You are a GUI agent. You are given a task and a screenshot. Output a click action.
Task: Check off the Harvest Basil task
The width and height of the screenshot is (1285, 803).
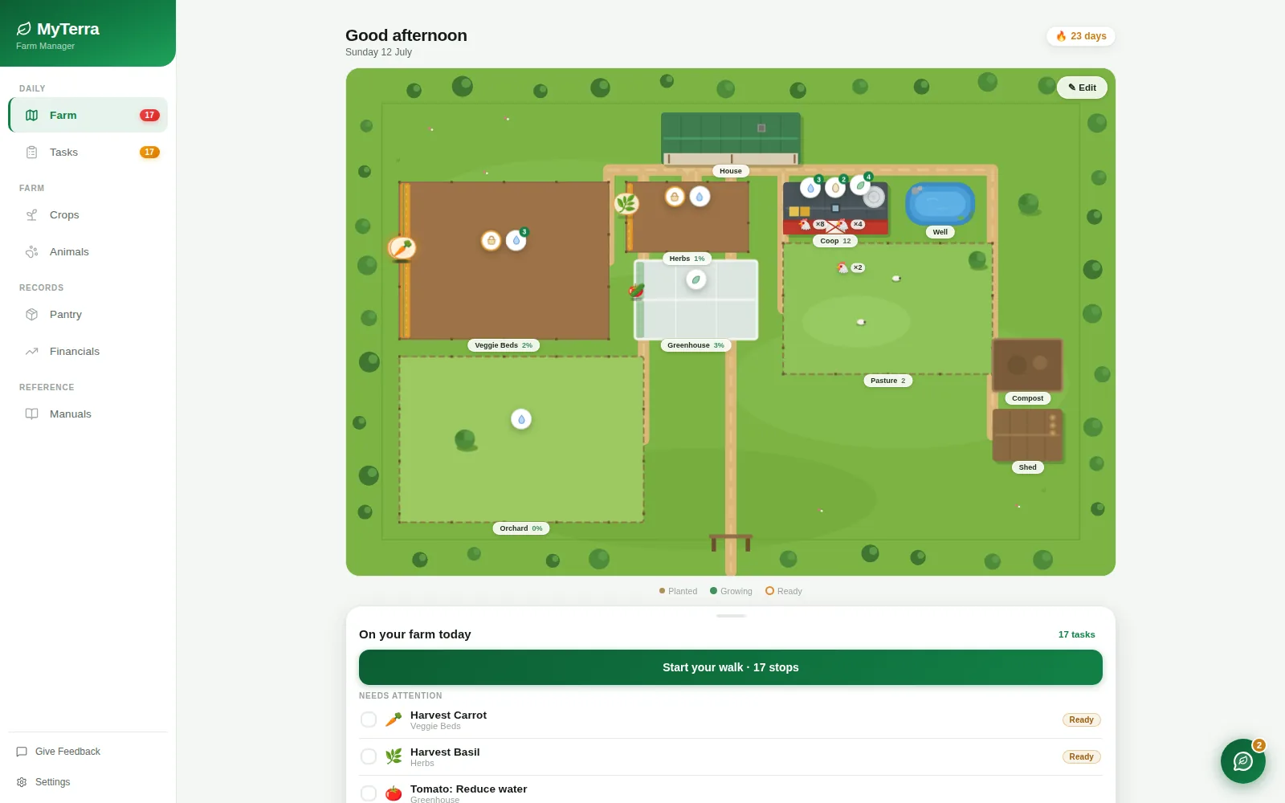tap(369, 756)
